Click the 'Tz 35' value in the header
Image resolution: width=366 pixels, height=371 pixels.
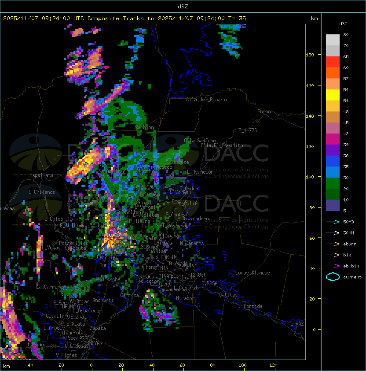237,19
